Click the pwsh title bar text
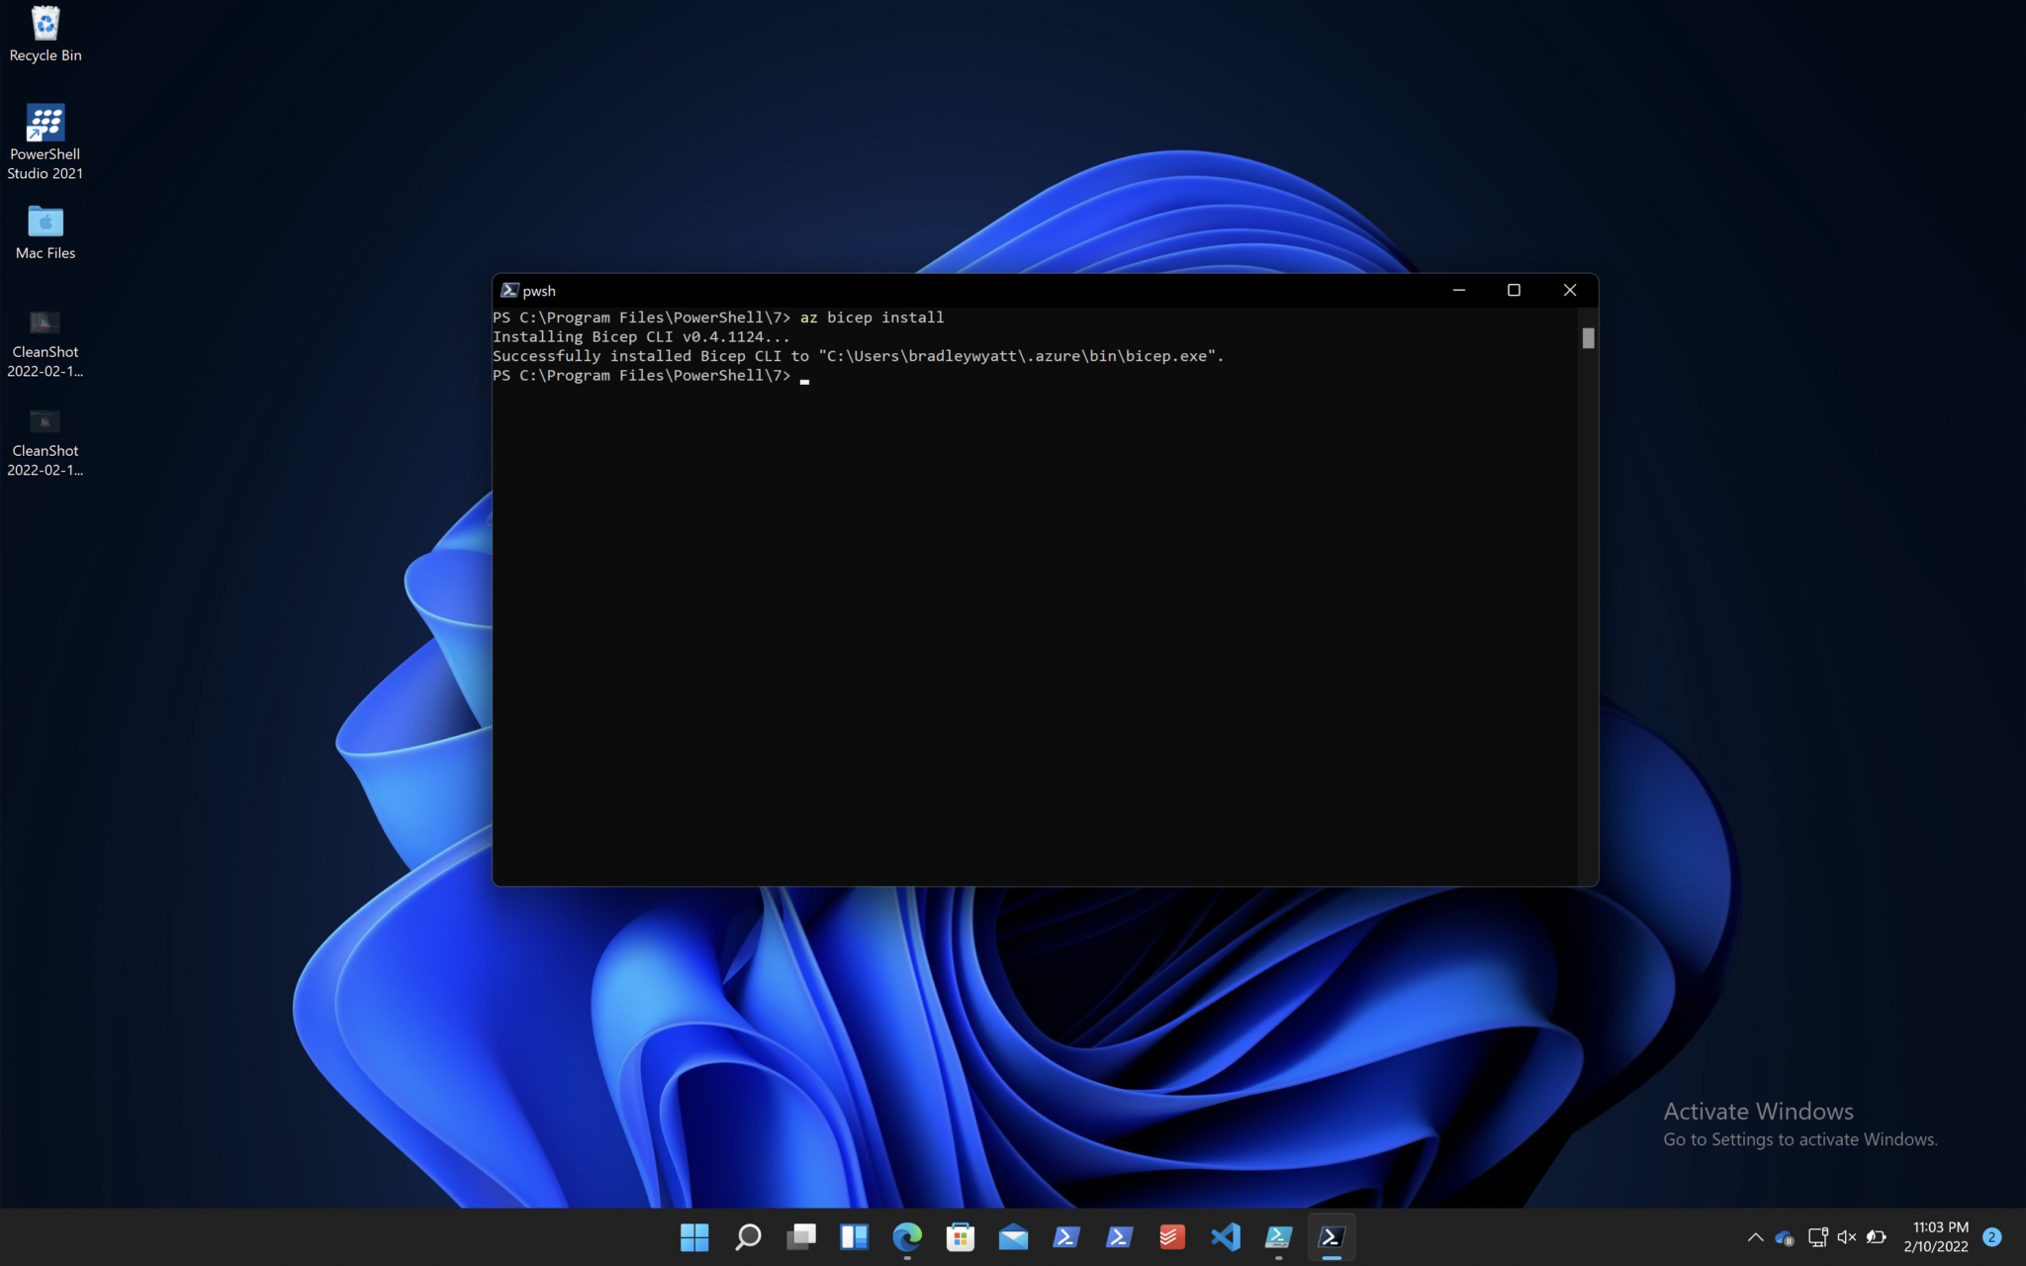The height and width of the screenshot is (1266, 2026). click(539, 291)
